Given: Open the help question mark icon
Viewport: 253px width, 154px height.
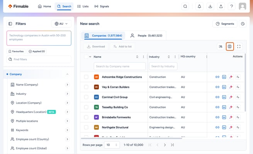Looking at the screenshot, I should click(x=231, y=6).
